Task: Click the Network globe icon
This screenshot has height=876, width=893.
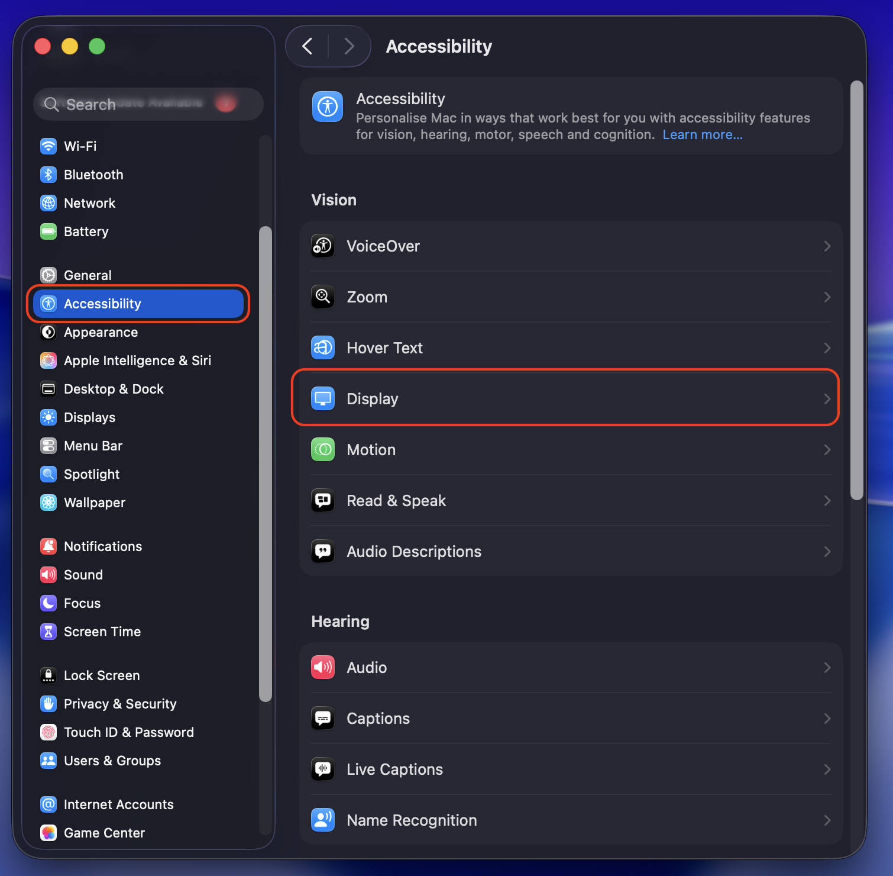Action: tap(48, 202)
